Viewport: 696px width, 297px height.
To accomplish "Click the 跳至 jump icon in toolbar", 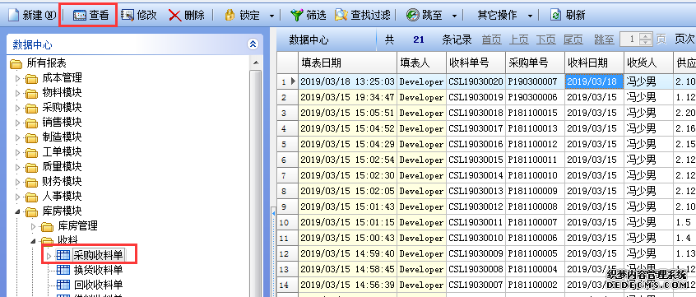I will coord(412,15).
